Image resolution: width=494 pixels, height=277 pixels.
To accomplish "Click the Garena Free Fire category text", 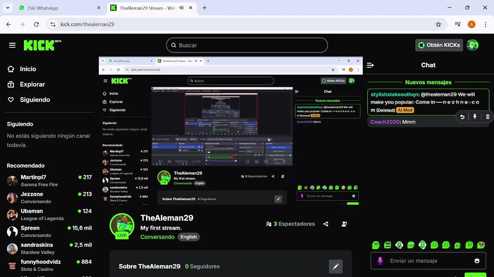I will tap(39, 185).
